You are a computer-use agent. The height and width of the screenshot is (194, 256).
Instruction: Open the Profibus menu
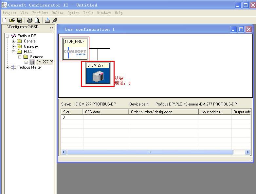click(x=40, y=13)
